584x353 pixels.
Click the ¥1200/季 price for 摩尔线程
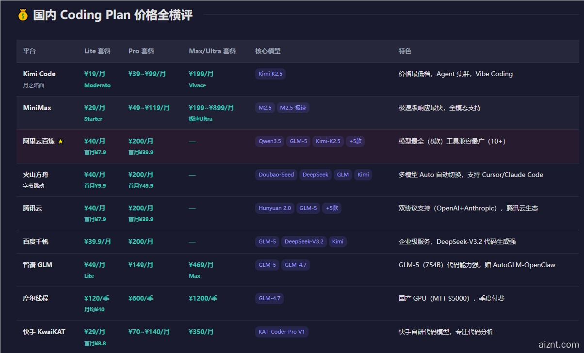coord(203,298)
